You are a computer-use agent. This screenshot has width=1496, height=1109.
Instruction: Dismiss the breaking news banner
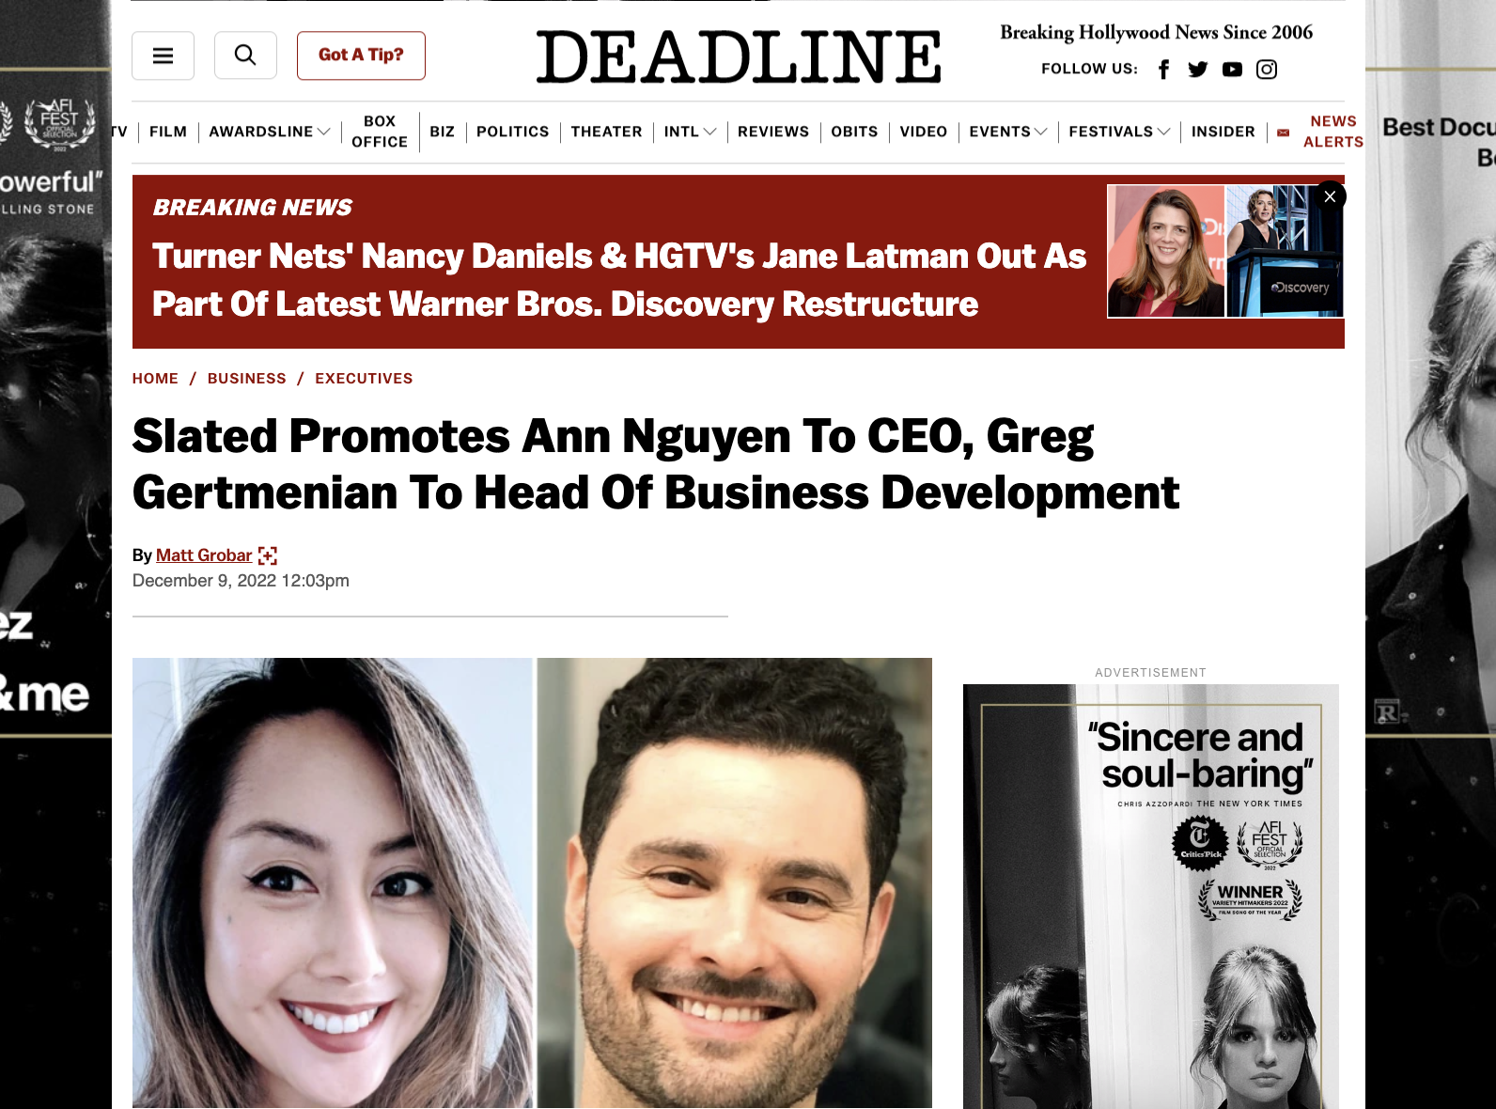[x=1330, y=196]
